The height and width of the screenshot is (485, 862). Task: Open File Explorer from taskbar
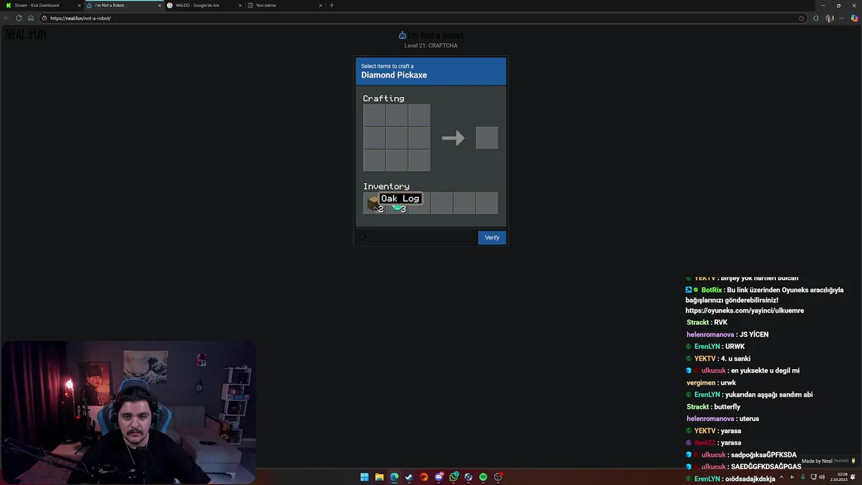379,477
